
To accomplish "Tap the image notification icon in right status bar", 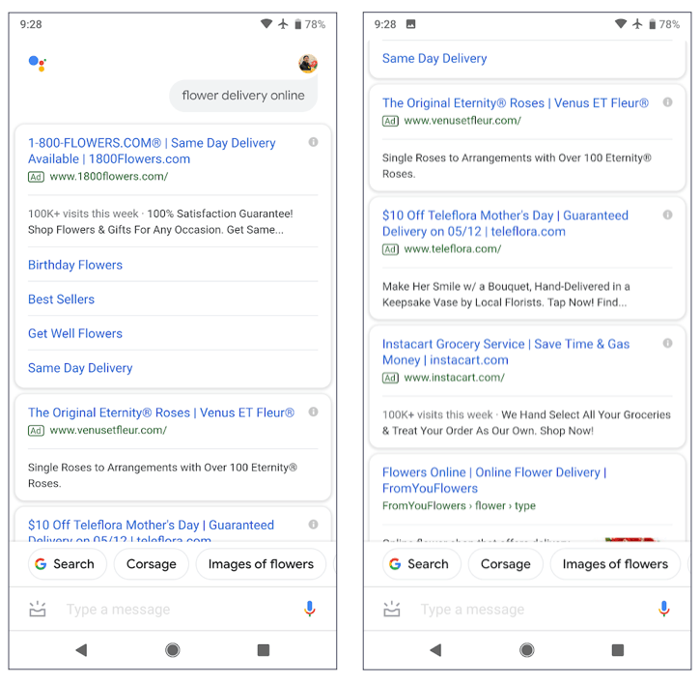I will (x=410, y=24).
